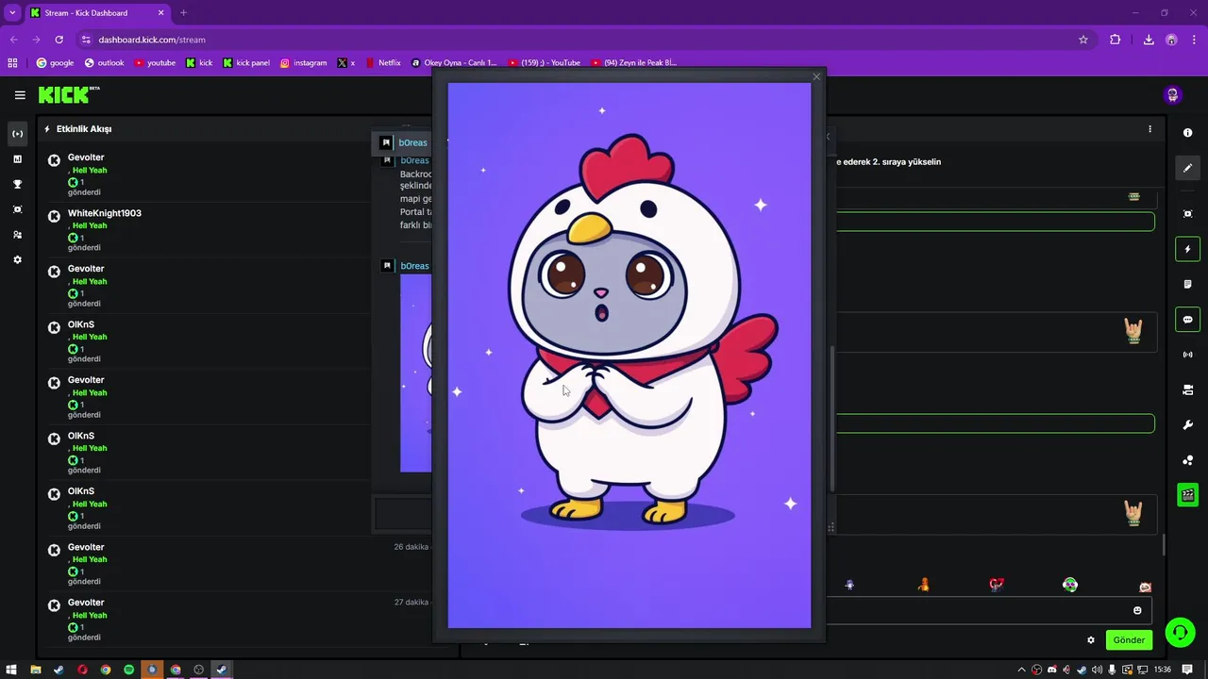Open the browser three-dot menu

click(x=1195, y=40)
